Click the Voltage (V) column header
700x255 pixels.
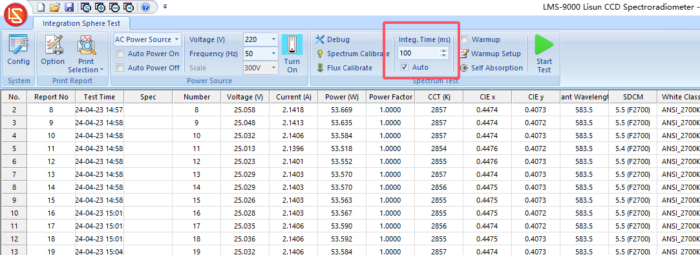tap(244, 97)
